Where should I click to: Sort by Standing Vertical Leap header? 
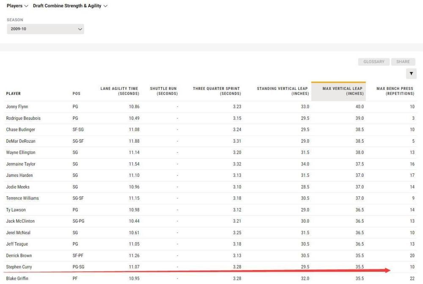coord(283,91)
